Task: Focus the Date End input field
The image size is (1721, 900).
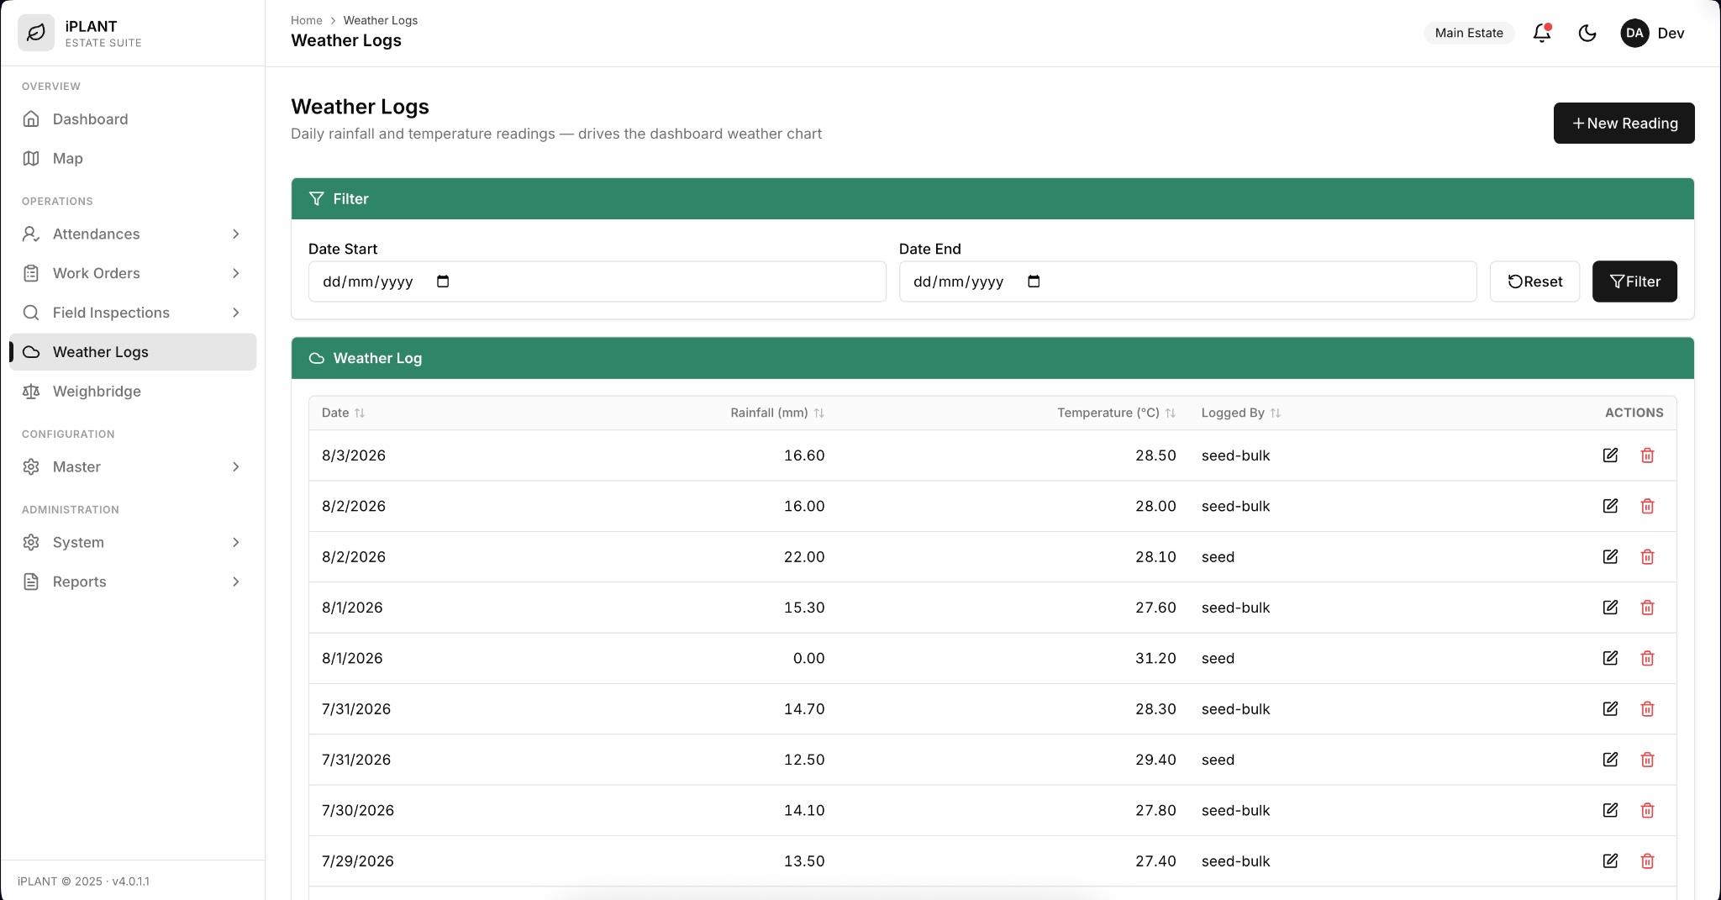Action: click(1187, 282)
